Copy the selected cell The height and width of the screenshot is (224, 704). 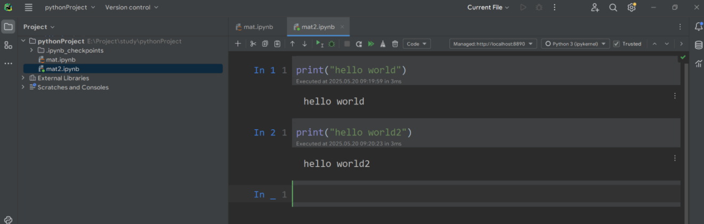pyautogui.click(x=265, y=44)
